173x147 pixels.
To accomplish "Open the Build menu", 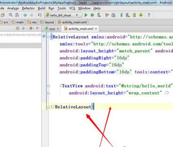I will click(x=41, y=8).
